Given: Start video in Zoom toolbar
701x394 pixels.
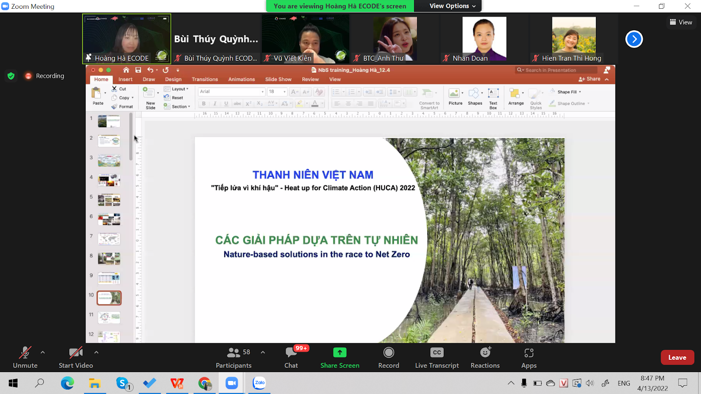Looking at the screenshot, I should click(x=76, y=358).
